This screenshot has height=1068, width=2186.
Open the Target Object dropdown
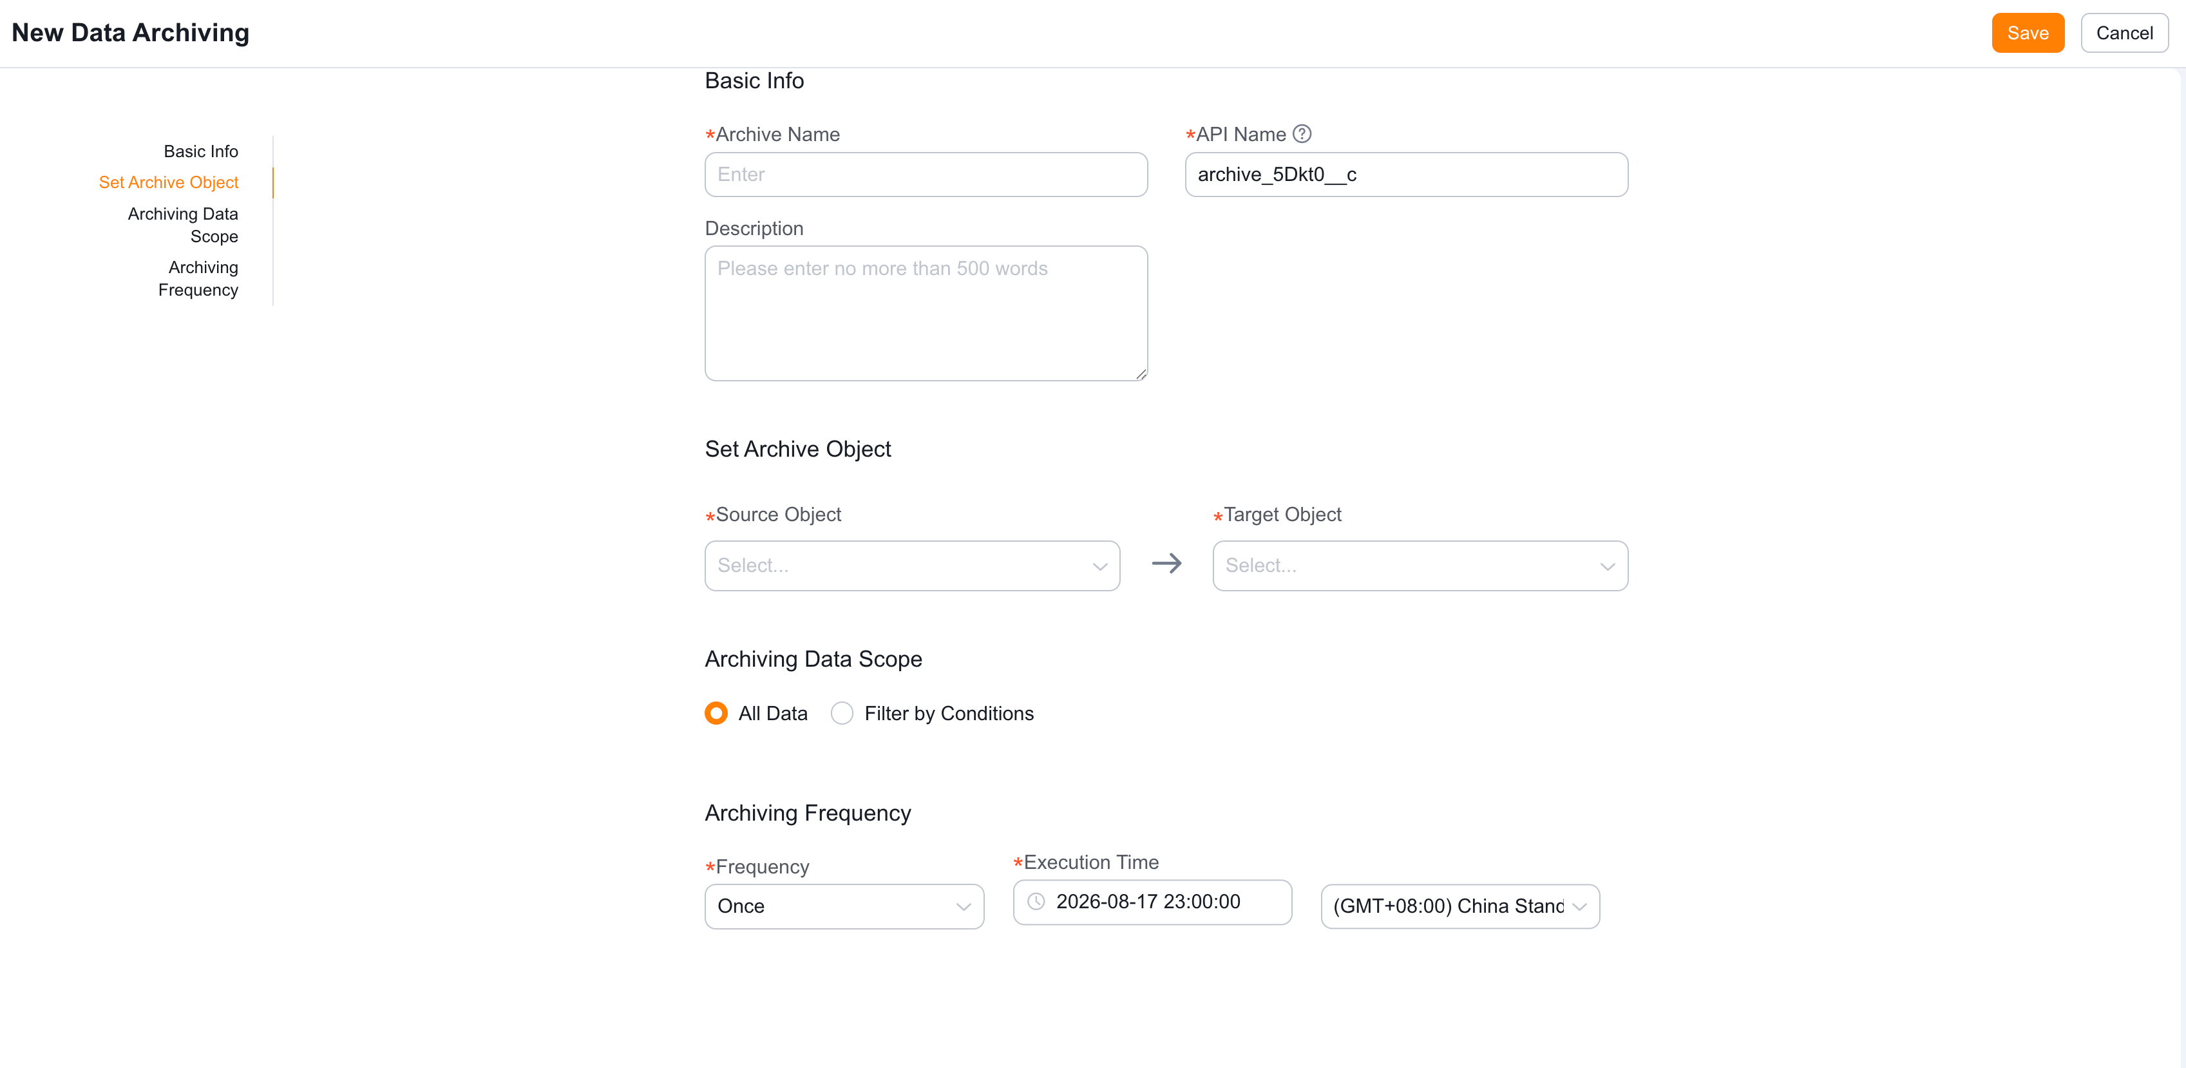click(1420, 566)
